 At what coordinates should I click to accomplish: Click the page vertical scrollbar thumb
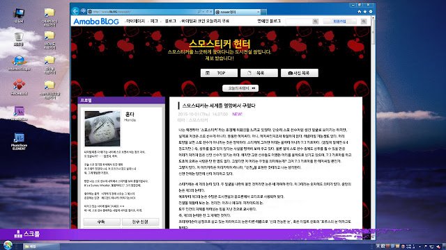point(373,32)
